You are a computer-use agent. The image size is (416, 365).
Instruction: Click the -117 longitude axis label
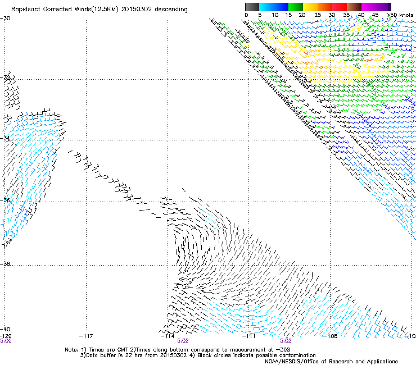pos(86,336)
